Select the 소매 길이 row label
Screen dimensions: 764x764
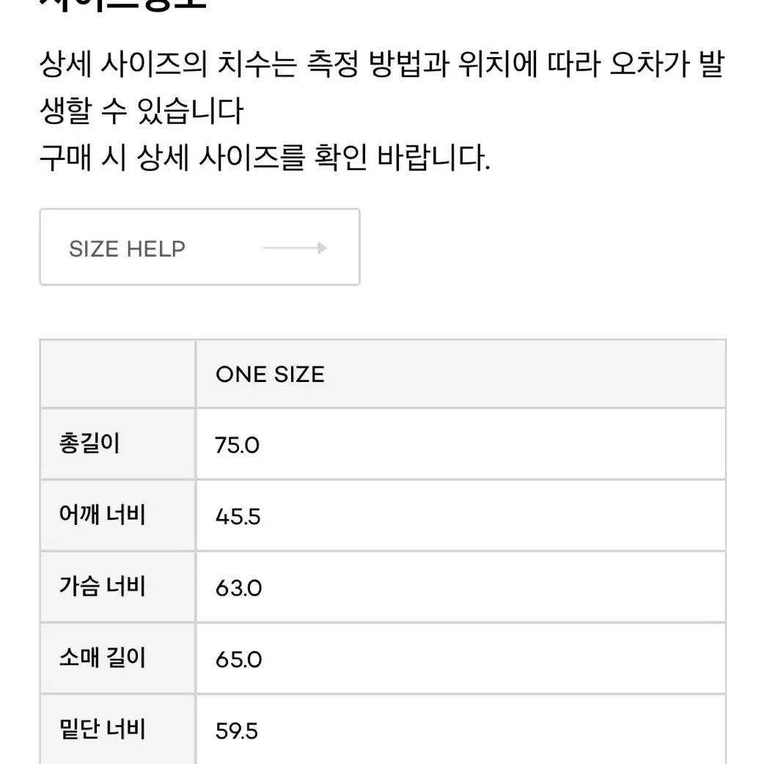coord(103,658)
